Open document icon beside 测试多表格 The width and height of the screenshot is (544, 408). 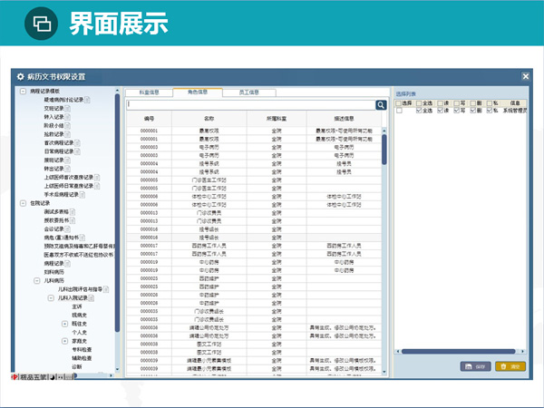tap(73, 211)
